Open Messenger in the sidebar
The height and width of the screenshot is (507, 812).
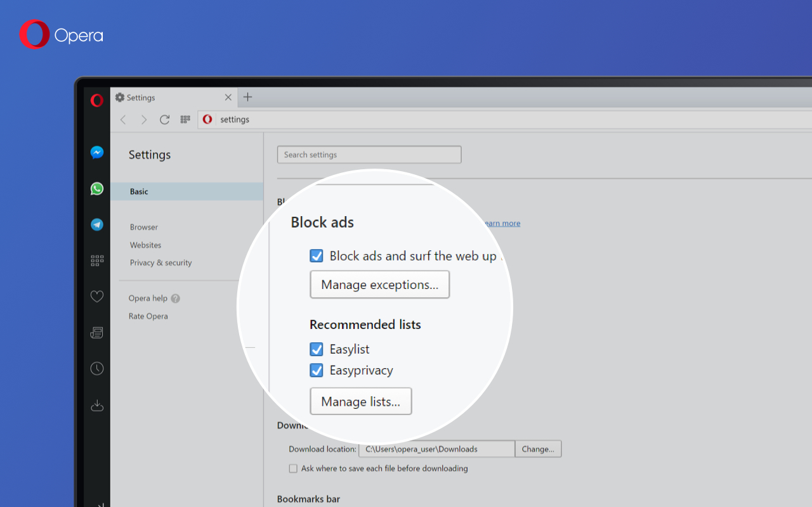point(97,153)
